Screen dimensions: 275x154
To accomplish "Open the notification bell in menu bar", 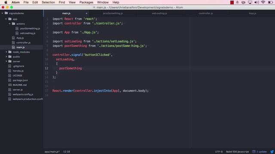I will pos(237,2).
